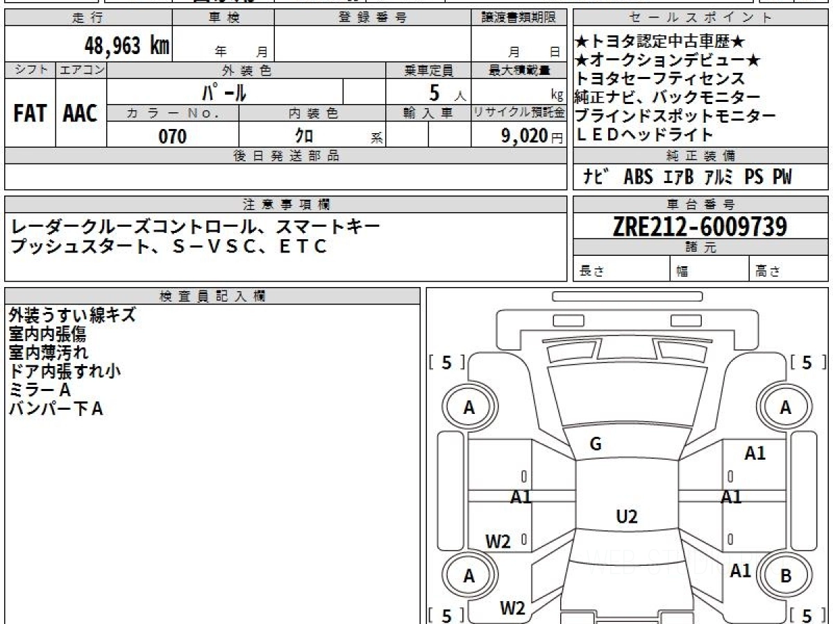
Task: Click the 譲渡書類期限 header cell
Action: pos(519,18)
